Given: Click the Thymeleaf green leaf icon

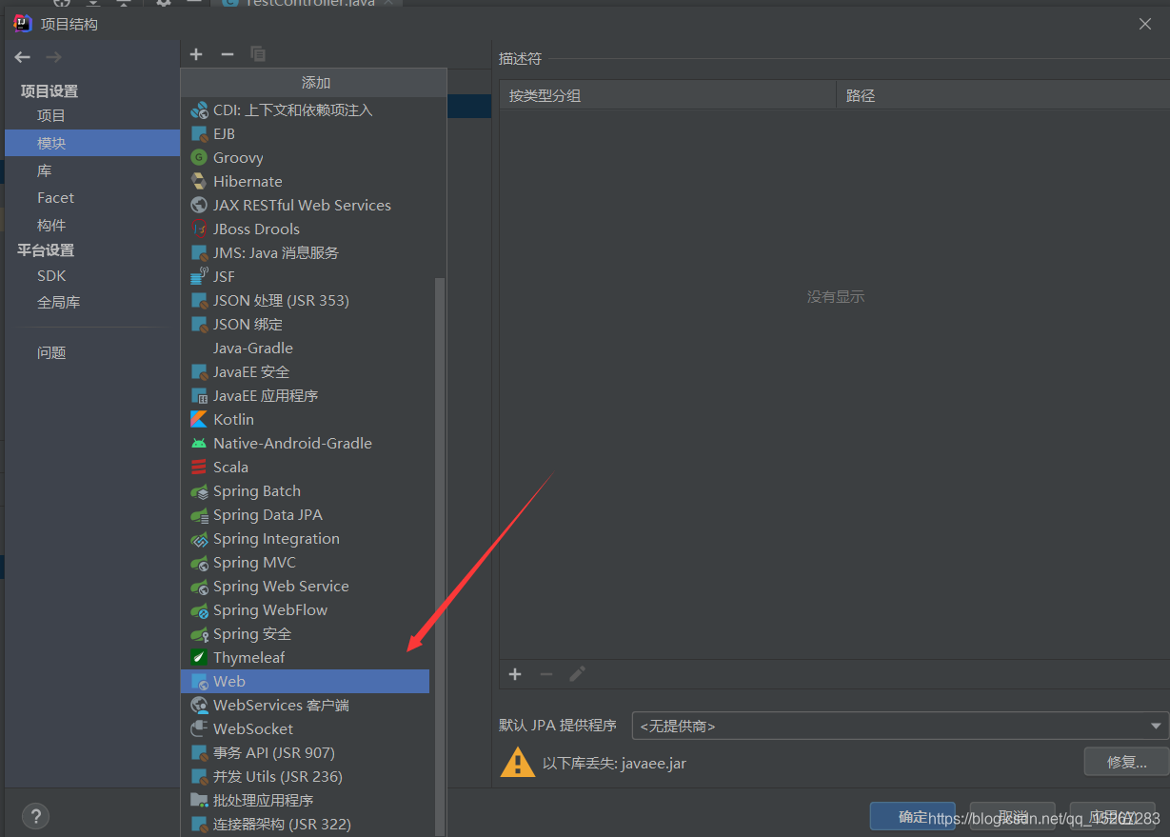Looking at the screenshot, I should pyautogui.click(x=199, y=658).
